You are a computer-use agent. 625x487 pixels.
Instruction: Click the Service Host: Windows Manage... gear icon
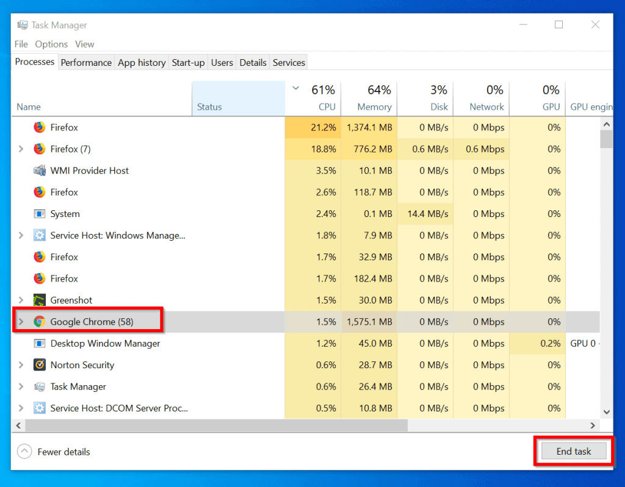click(x=39, y=235)
